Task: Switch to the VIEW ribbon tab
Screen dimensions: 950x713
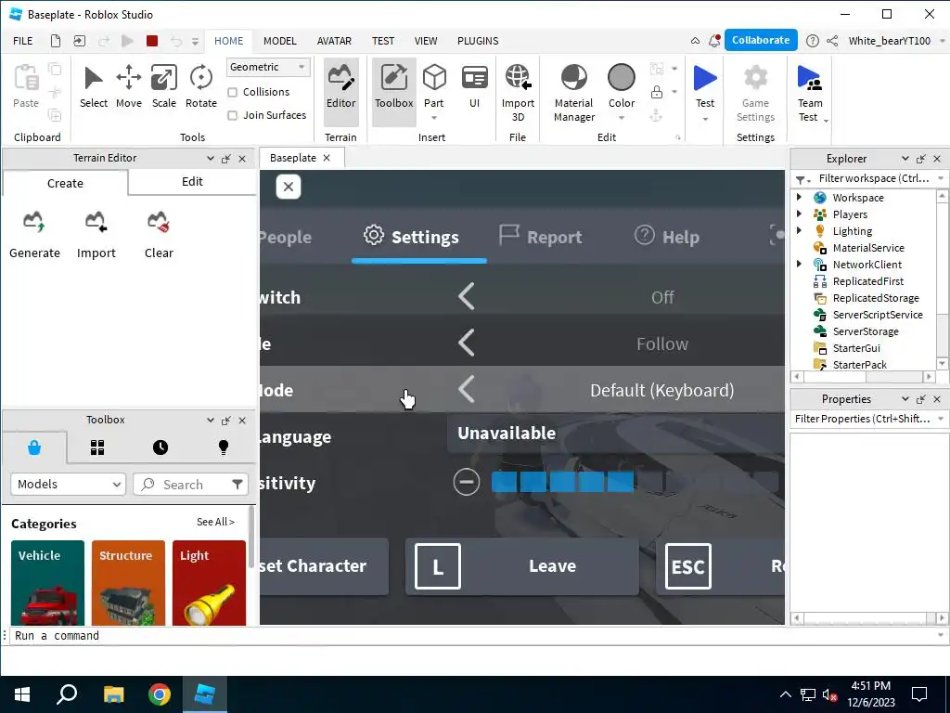Action: pos(425,41)
